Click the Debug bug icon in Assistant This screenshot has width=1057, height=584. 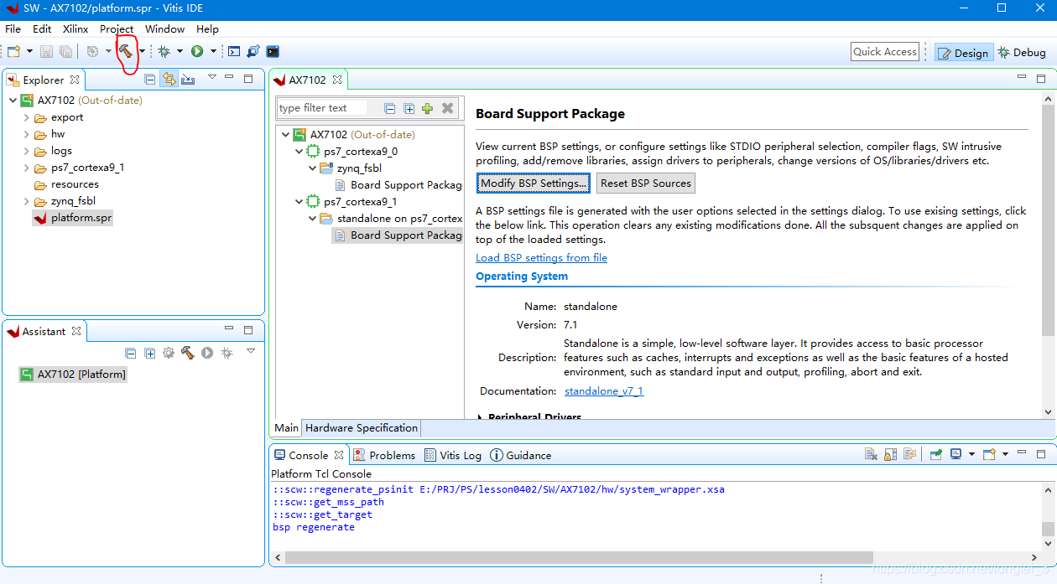tap(226, 353)
